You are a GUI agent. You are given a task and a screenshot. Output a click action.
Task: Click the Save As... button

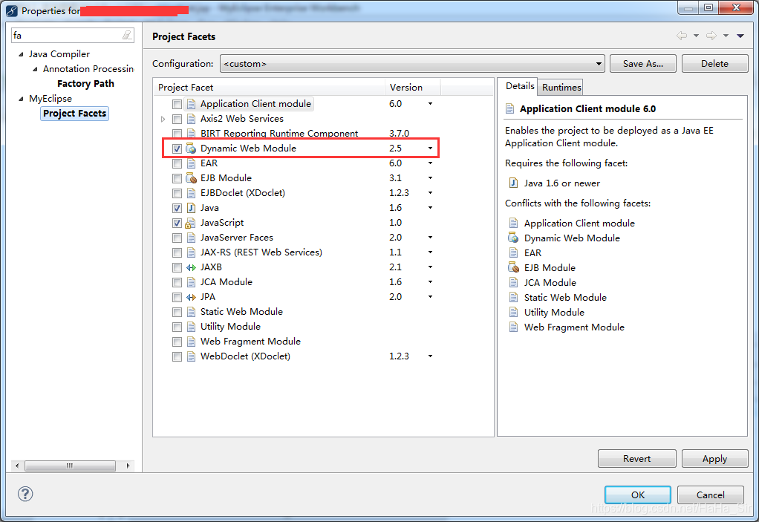point(643,64)
